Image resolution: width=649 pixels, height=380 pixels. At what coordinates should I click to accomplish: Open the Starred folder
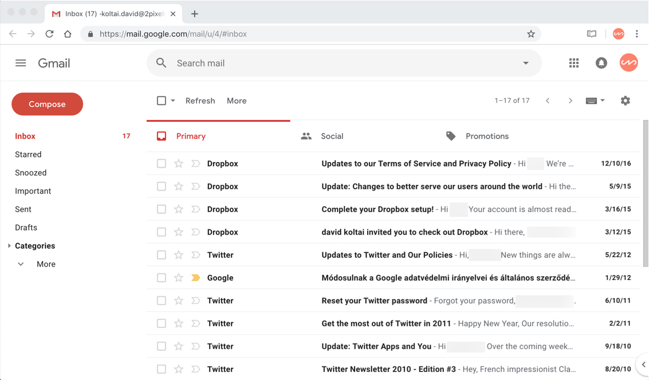(x=28, y=155)
